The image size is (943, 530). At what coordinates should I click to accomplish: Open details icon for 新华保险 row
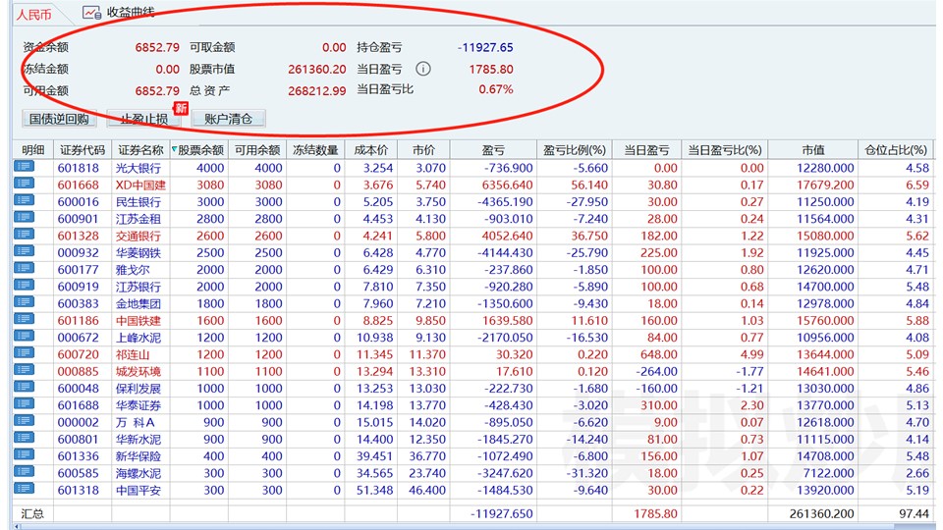point(24,454)
